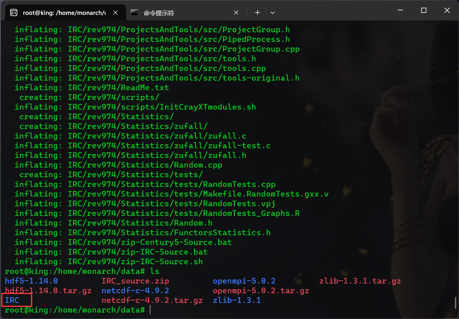Click the 命令提示符 tab icon
This screenshot has width=459, height=319.
point(134,12)
